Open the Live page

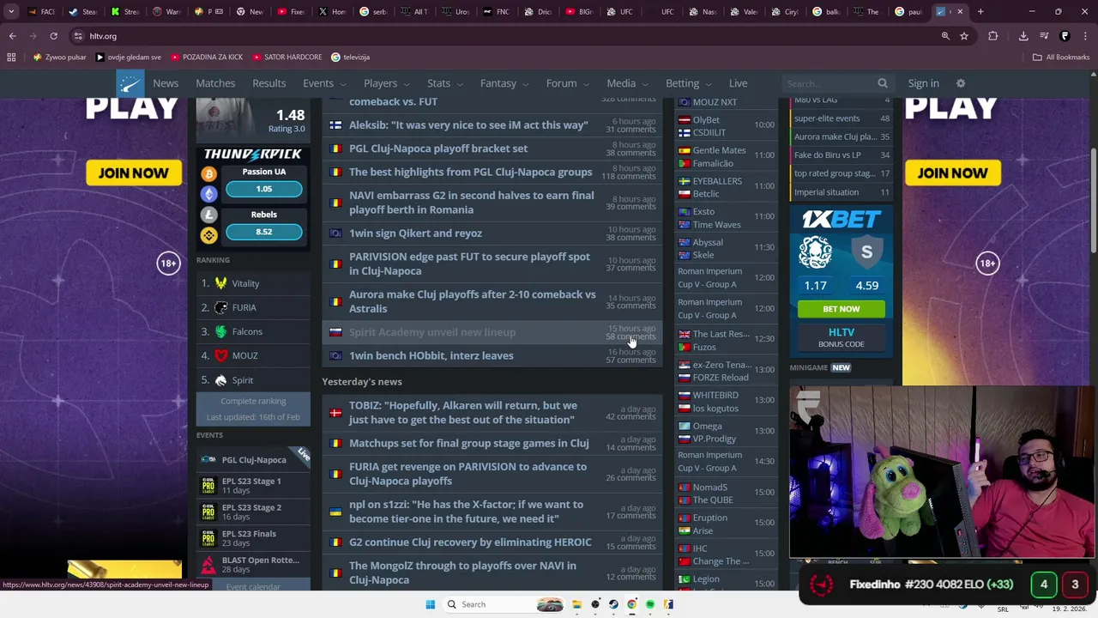point(739,83)
